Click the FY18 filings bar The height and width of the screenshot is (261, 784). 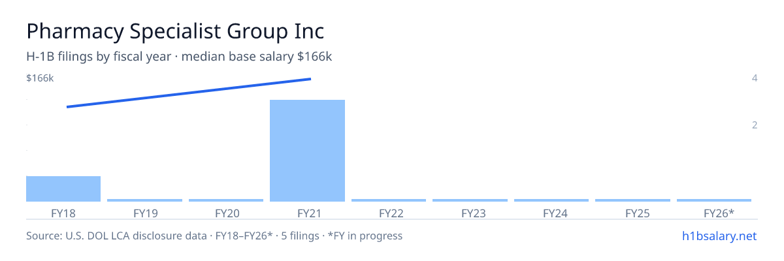point(63,189)
